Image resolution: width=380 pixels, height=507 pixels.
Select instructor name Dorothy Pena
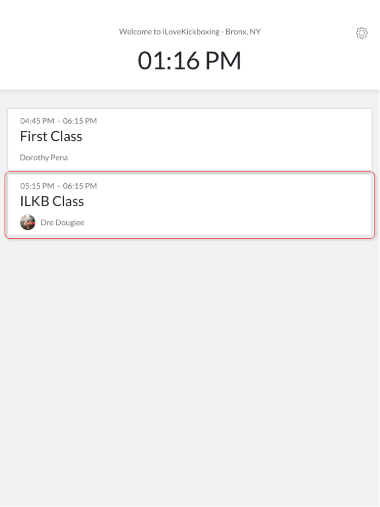(44, 158)
